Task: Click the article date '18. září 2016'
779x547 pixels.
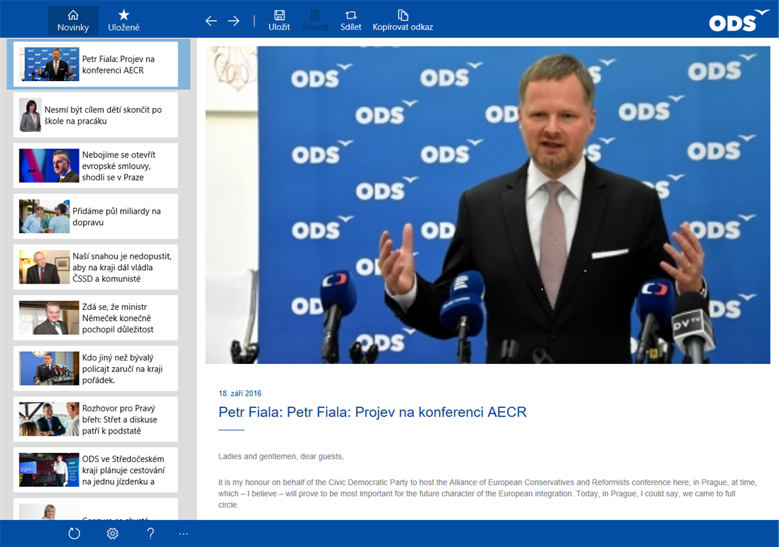Action: point(240,394)
